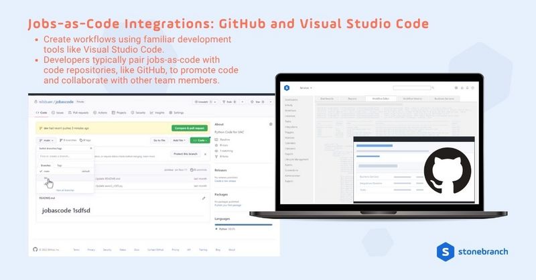Open the repository Settings tab
The height and width of the screenshot is (280, 536).
[x=177, y=113]
